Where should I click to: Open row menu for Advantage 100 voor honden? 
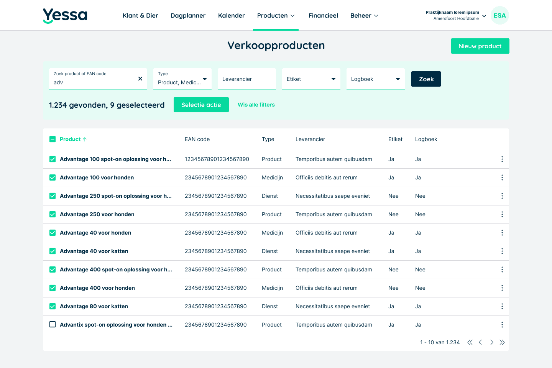(x=502, y=177)
